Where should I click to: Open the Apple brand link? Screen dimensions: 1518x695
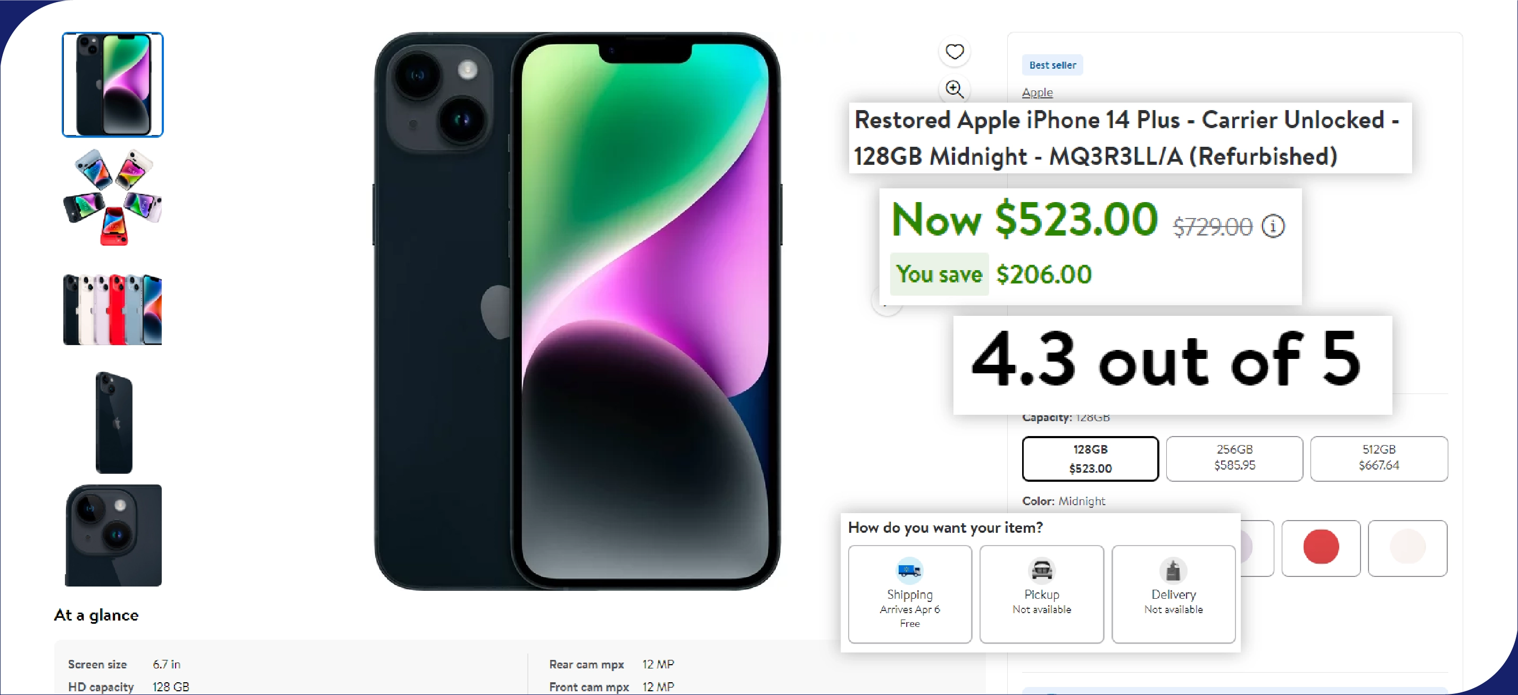coord(1037,93)
